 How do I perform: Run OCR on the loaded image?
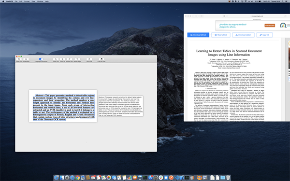point(89,59)
